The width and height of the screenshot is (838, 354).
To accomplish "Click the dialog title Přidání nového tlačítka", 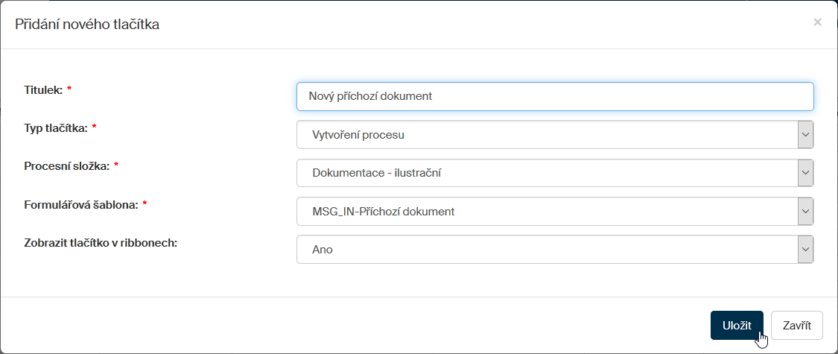I will 87,25.
